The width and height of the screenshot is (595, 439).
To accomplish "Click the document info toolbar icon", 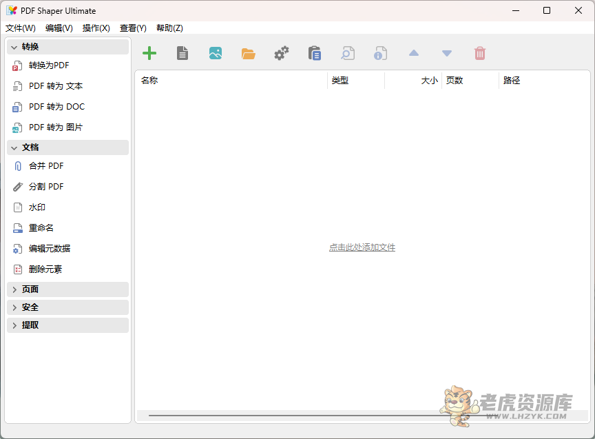I will [x=381, y=53].
